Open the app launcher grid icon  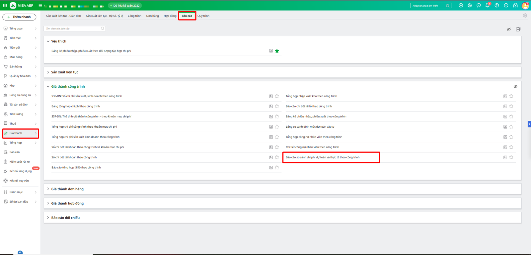click(x=5, y=6)
